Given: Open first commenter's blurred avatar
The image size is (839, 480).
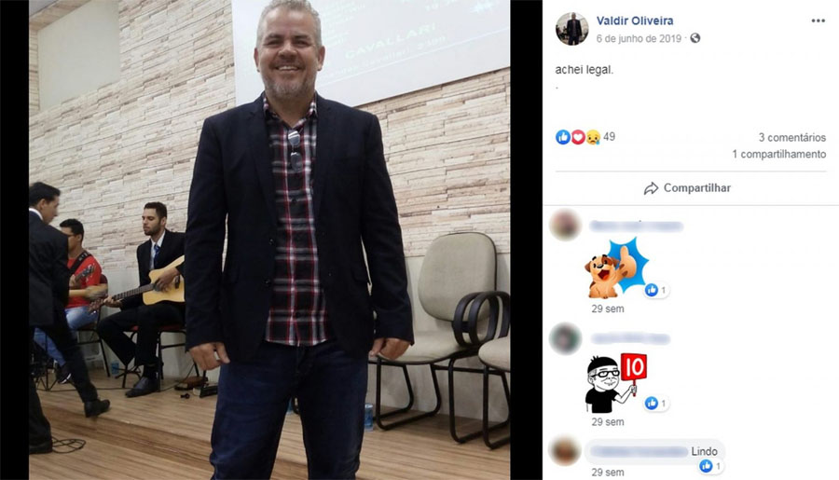Looking at the screenshot, I should tap(565, 226).
